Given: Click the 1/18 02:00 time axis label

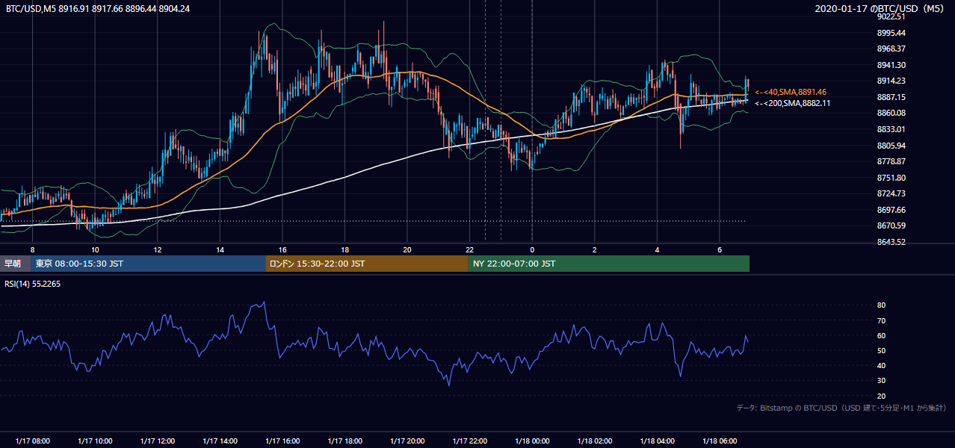Looking at the screenshot, I should 594,441.
